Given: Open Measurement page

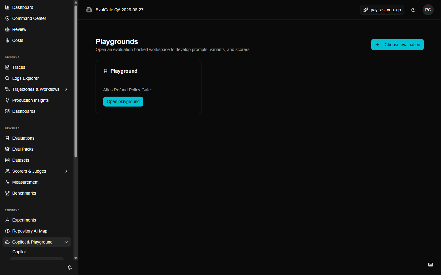Looking at the screenshot, I should (37, 182).
